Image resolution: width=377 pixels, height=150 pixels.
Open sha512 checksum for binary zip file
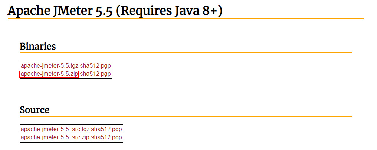click(89, 74)
